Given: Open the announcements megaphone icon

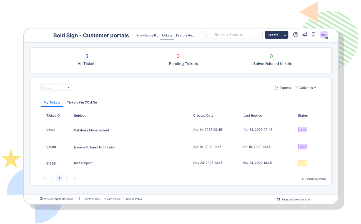Looking at the screenshot, I should point(305,35).
